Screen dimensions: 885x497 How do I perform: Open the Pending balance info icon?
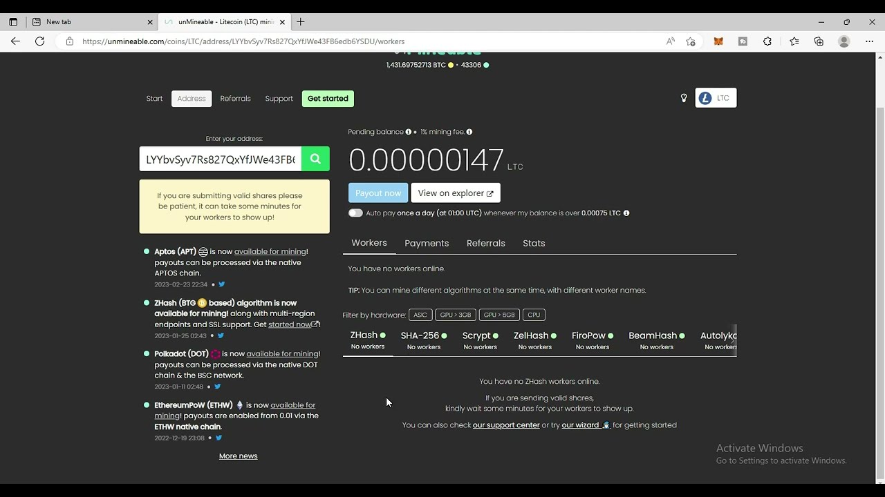408,132
